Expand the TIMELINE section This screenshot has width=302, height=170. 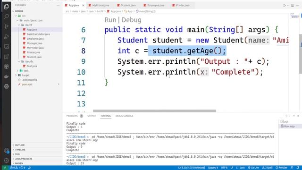(37, 150)
